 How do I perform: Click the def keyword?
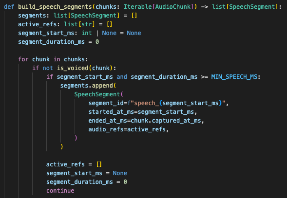[x=9, y=7]
